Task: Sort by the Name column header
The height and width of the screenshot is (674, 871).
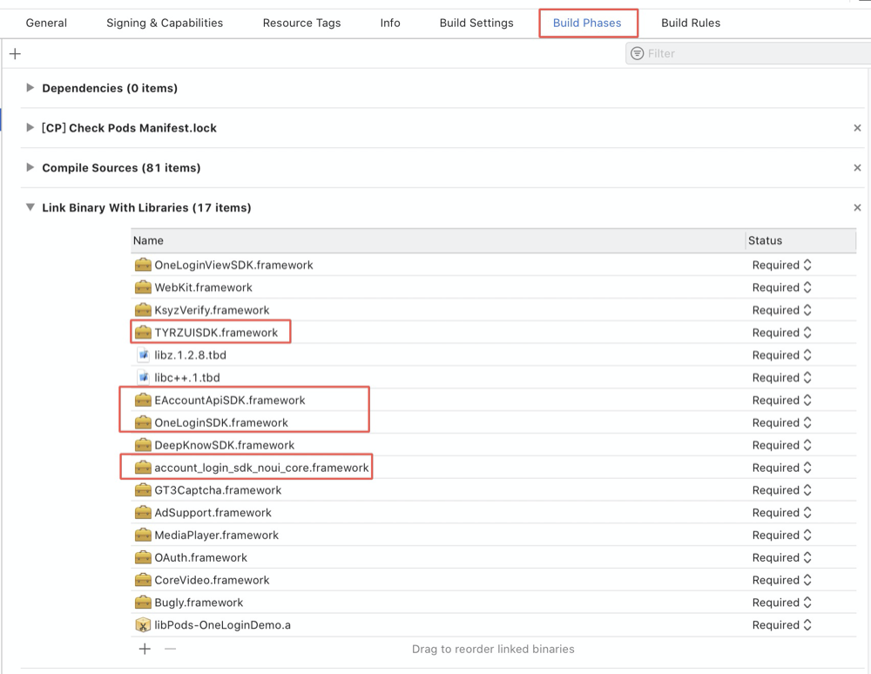Action: [435, 240]
